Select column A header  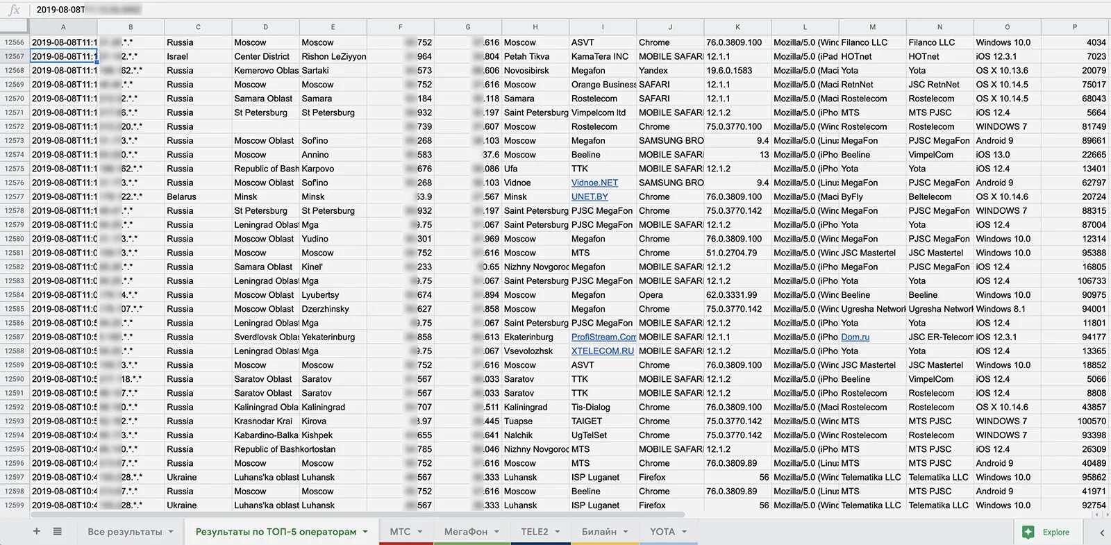(63, 27)
